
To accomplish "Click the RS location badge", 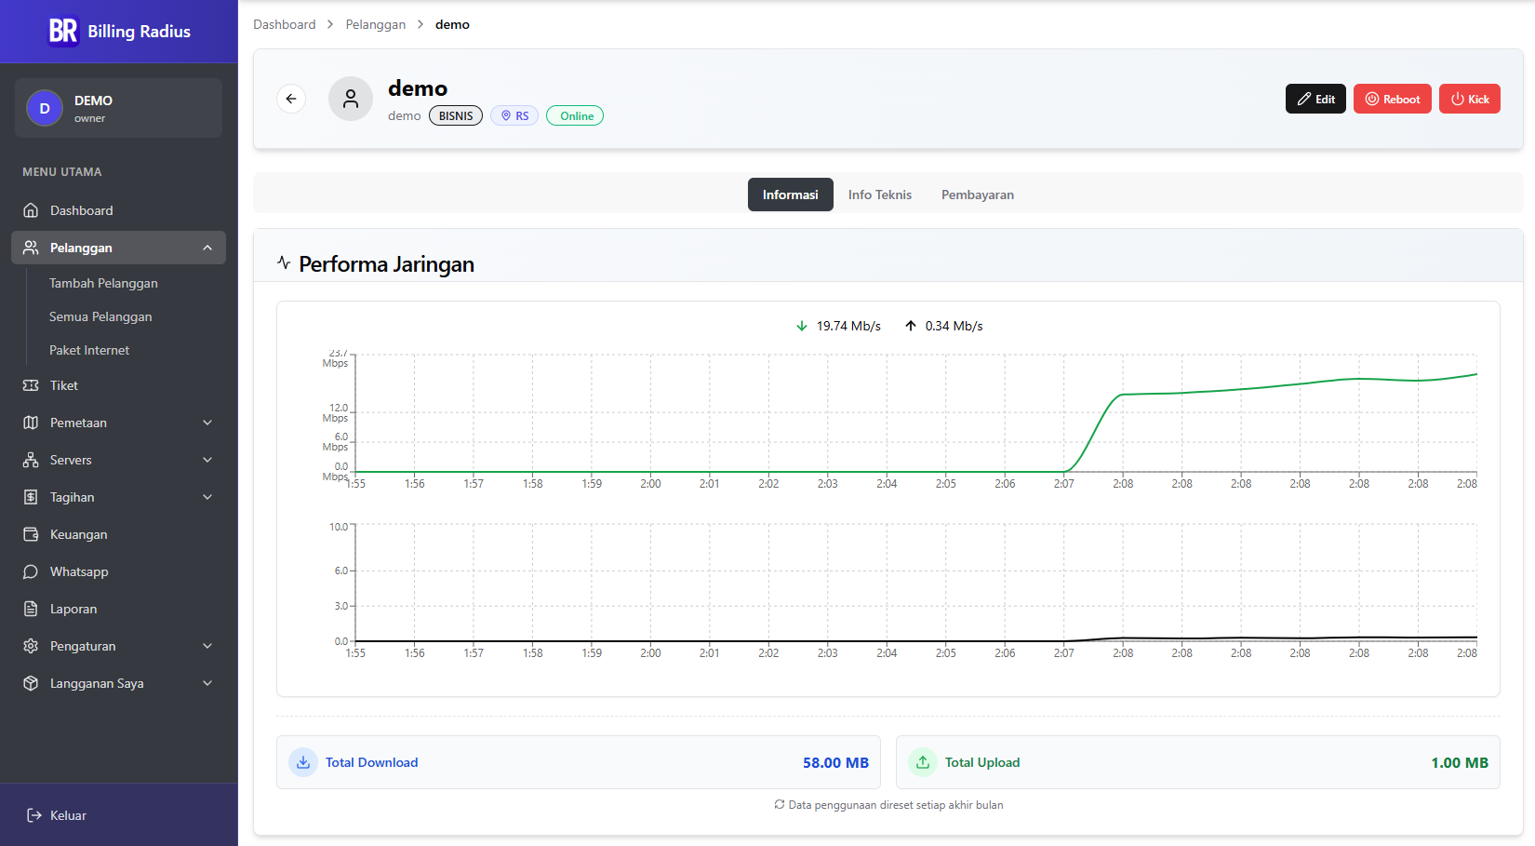I will point(514,115).
